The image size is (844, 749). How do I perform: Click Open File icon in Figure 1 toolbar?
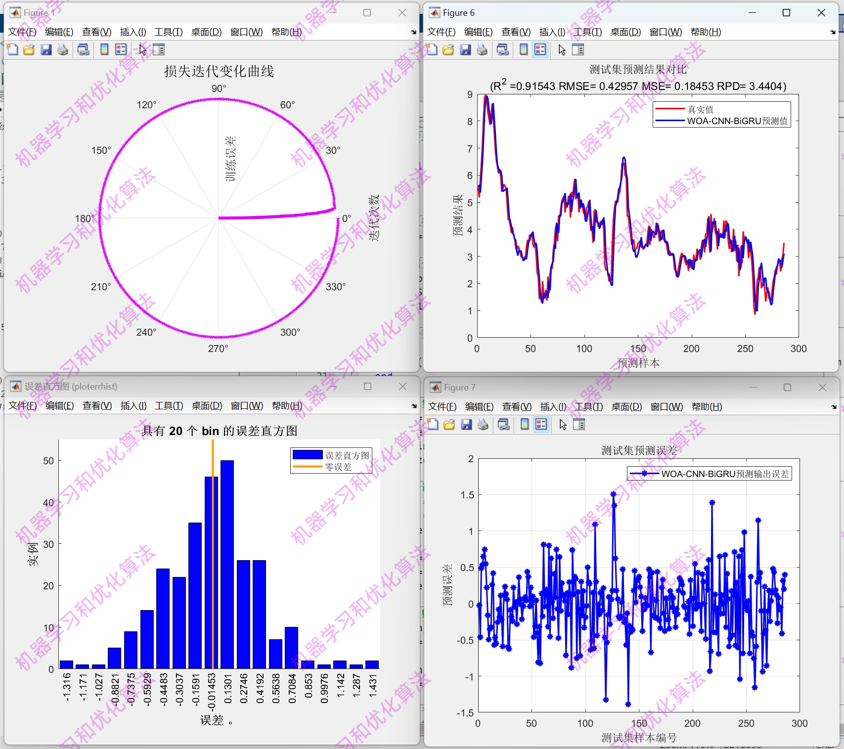click(29, 49)
